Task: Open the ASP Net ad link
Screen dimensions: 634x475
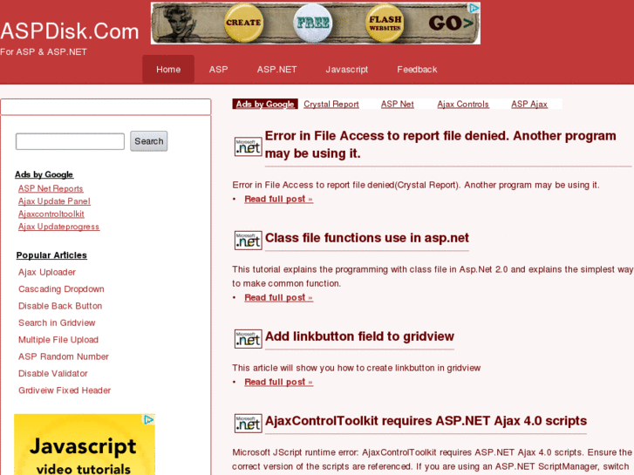Action: 397,105
